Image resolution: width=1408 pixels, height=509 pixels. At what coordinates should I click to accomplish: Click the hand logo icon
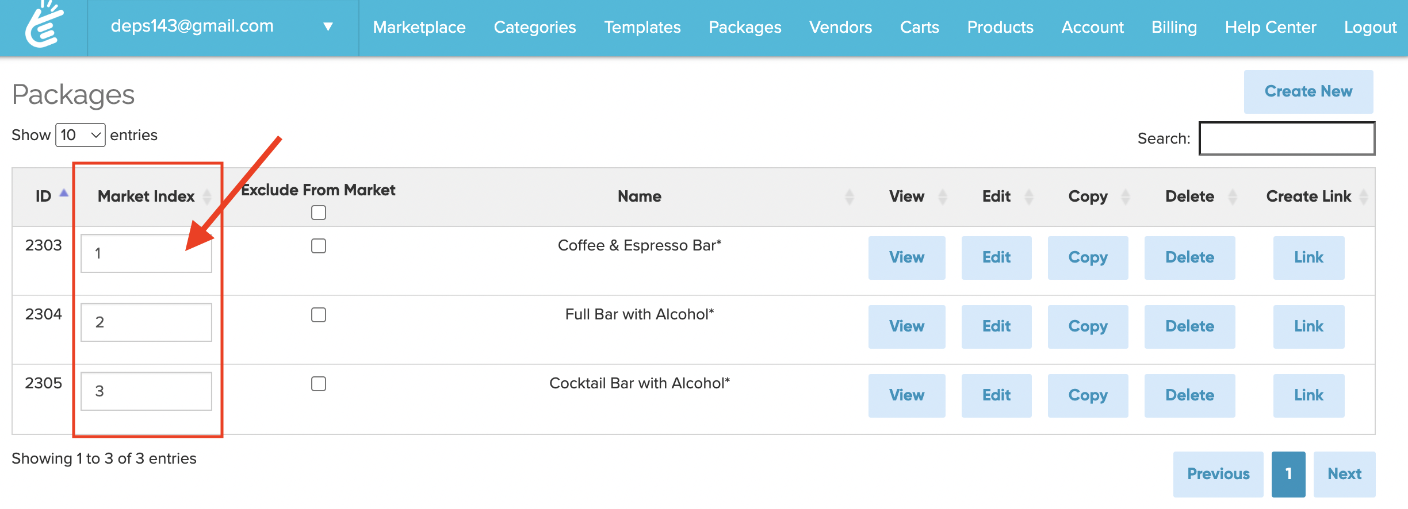point(44,25)
